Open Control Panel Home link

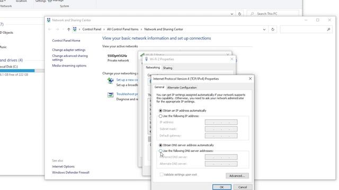(x=66, y=41)
